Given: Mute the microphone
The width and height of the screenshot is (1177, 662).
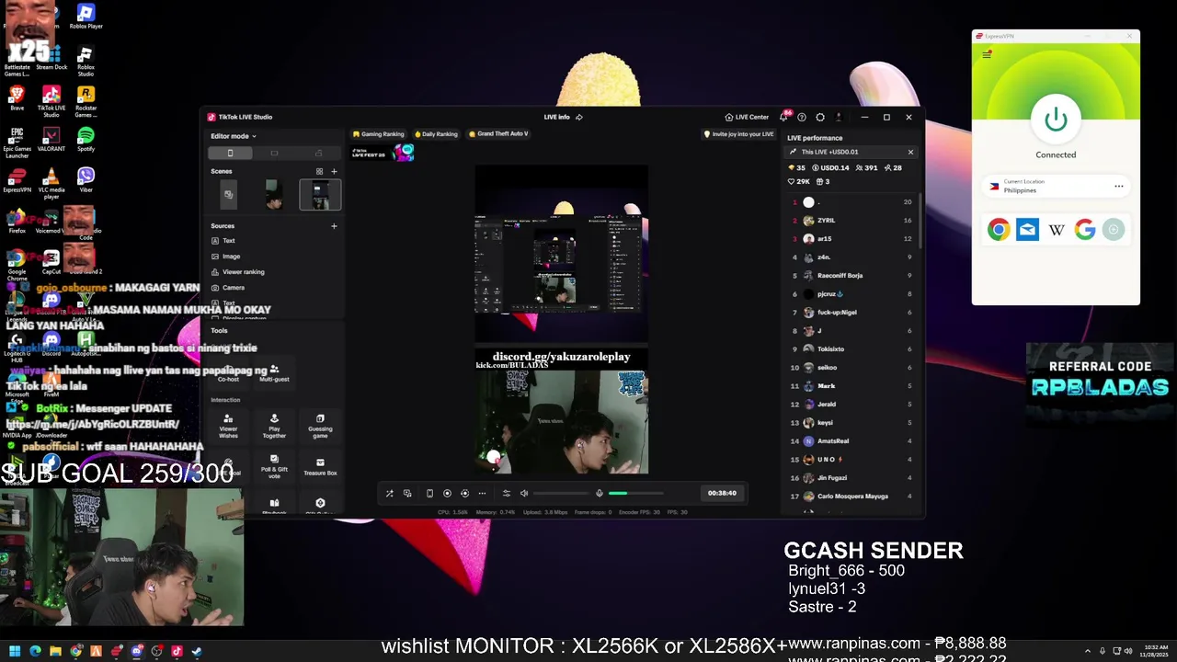Looking at the screenshot, I should click(x=600, y=493).
